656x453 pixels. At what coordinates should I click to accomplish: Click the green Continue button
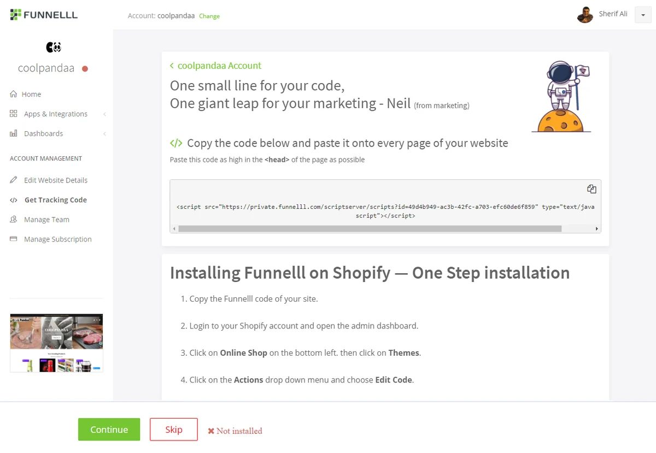109,430
